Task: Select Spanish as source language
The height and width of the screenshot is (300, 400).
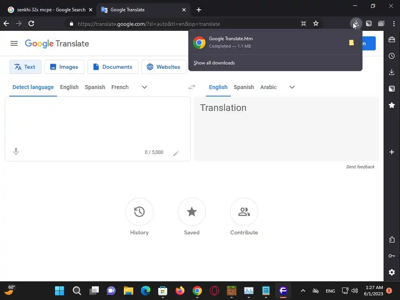Action: coord(95,87)
